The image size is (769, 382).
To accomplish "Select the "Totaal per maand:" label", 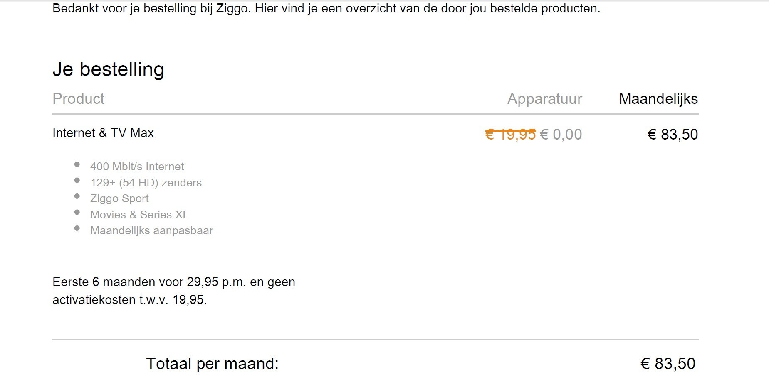I will [x=212, y=364].
